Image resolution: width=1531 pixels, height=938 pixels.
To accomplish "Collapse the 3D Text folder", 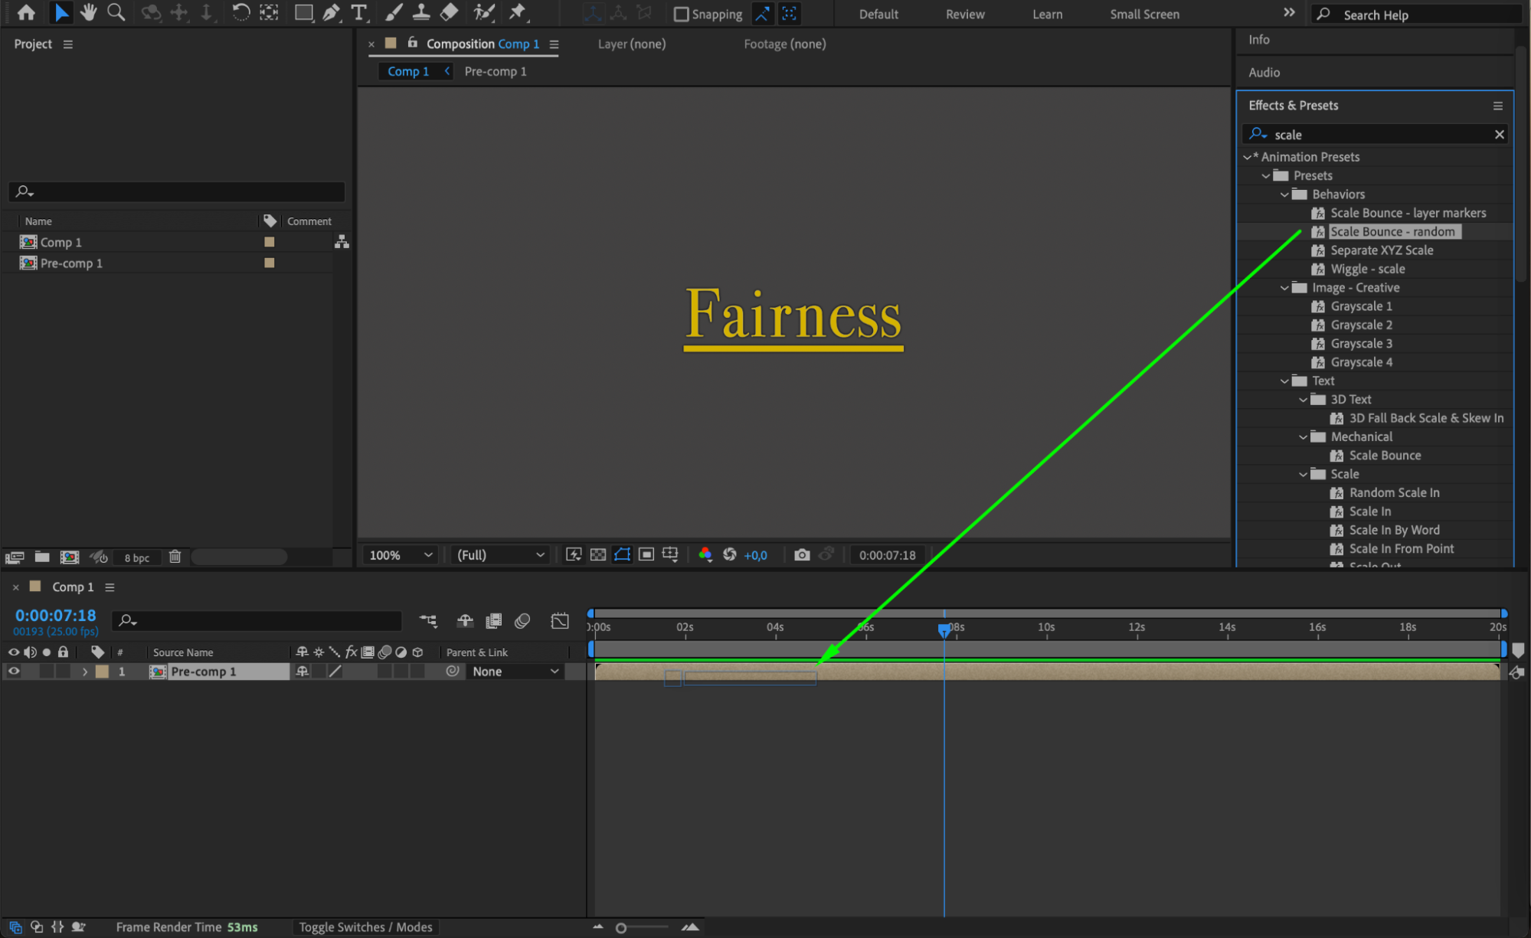I will tap(1303, 400).
